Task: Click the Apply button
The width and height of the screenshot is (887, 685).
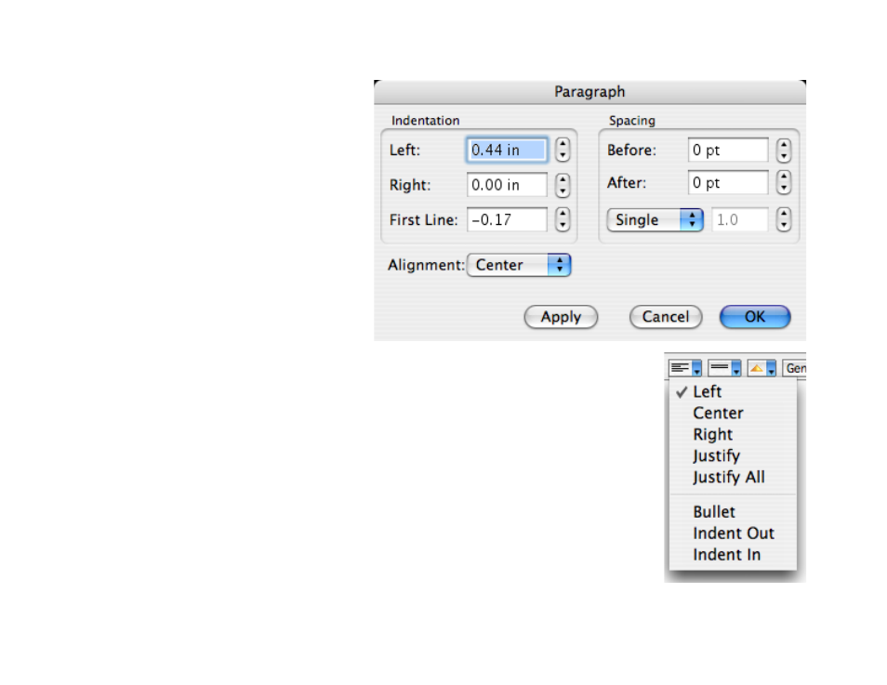Action: coord(561,317)
